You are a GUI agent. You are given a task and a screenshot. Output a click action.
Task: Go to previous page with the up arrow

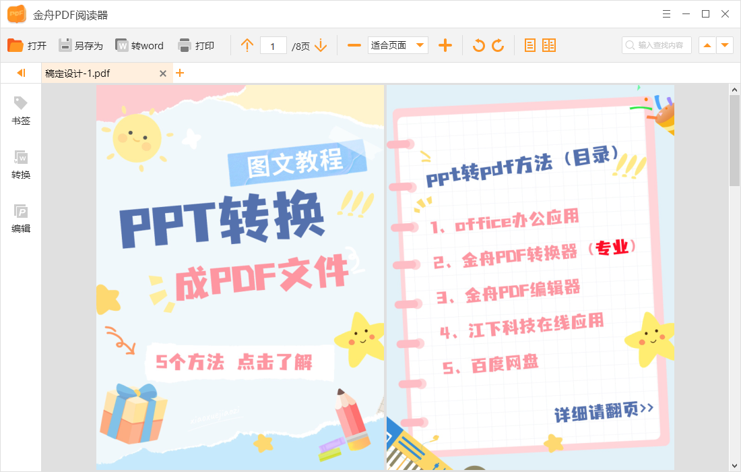tap(247, 45)
